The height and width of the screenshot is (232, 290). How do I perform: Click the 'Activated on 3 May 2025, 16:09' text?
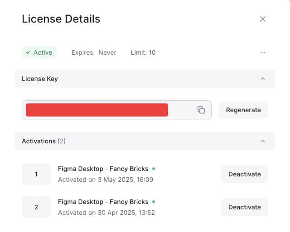click(x=106, y=180)
